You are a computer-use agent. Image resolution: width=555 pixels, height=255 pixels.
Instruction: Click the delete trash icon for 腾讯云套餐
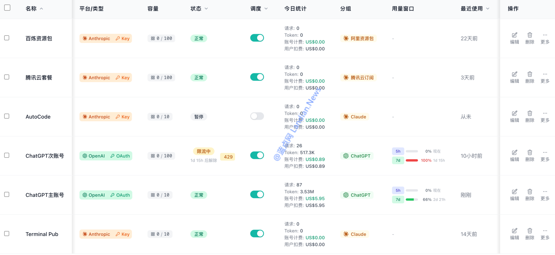click(530, 74)
